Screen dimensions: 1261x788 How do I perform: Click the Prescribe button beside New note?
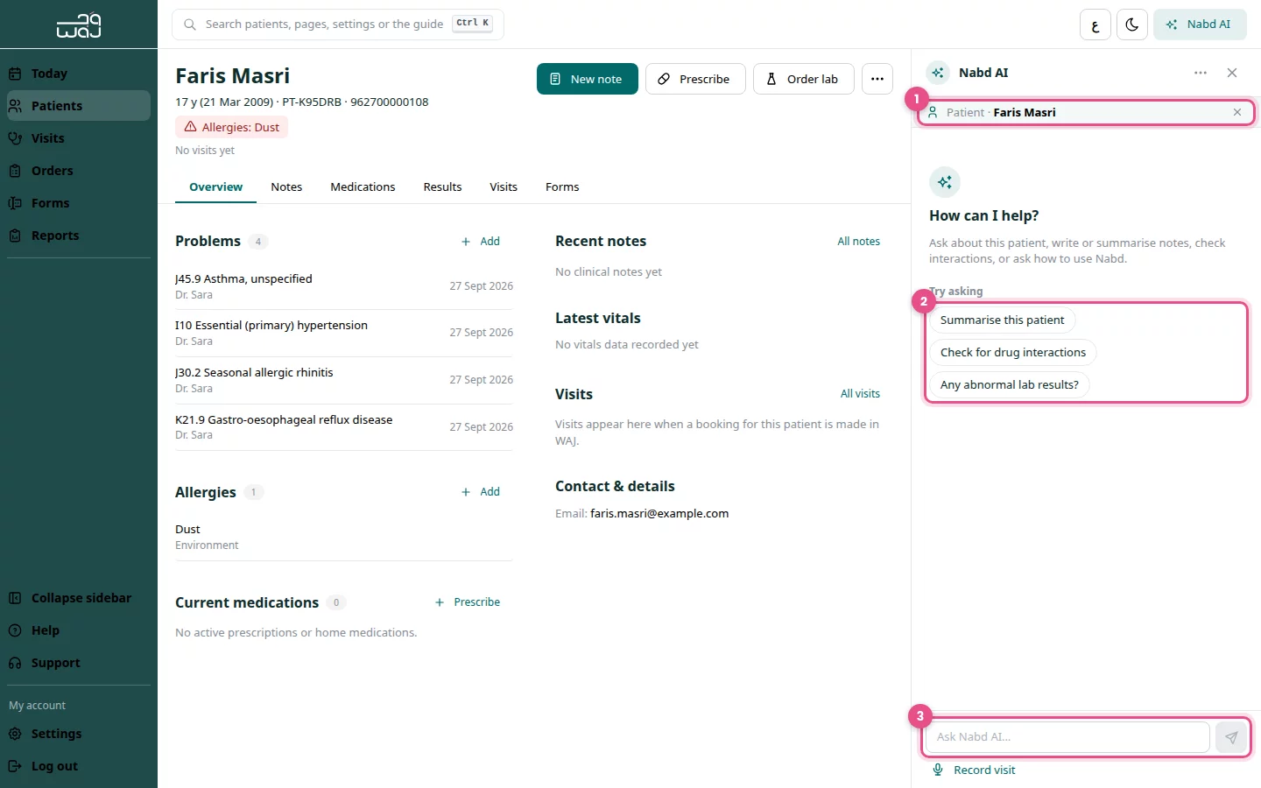695,79
